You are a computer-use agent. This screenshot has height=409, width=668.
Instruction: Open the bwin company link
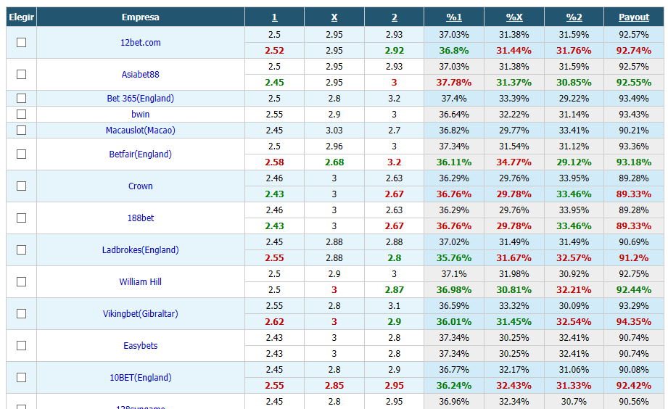pos(141,114)
